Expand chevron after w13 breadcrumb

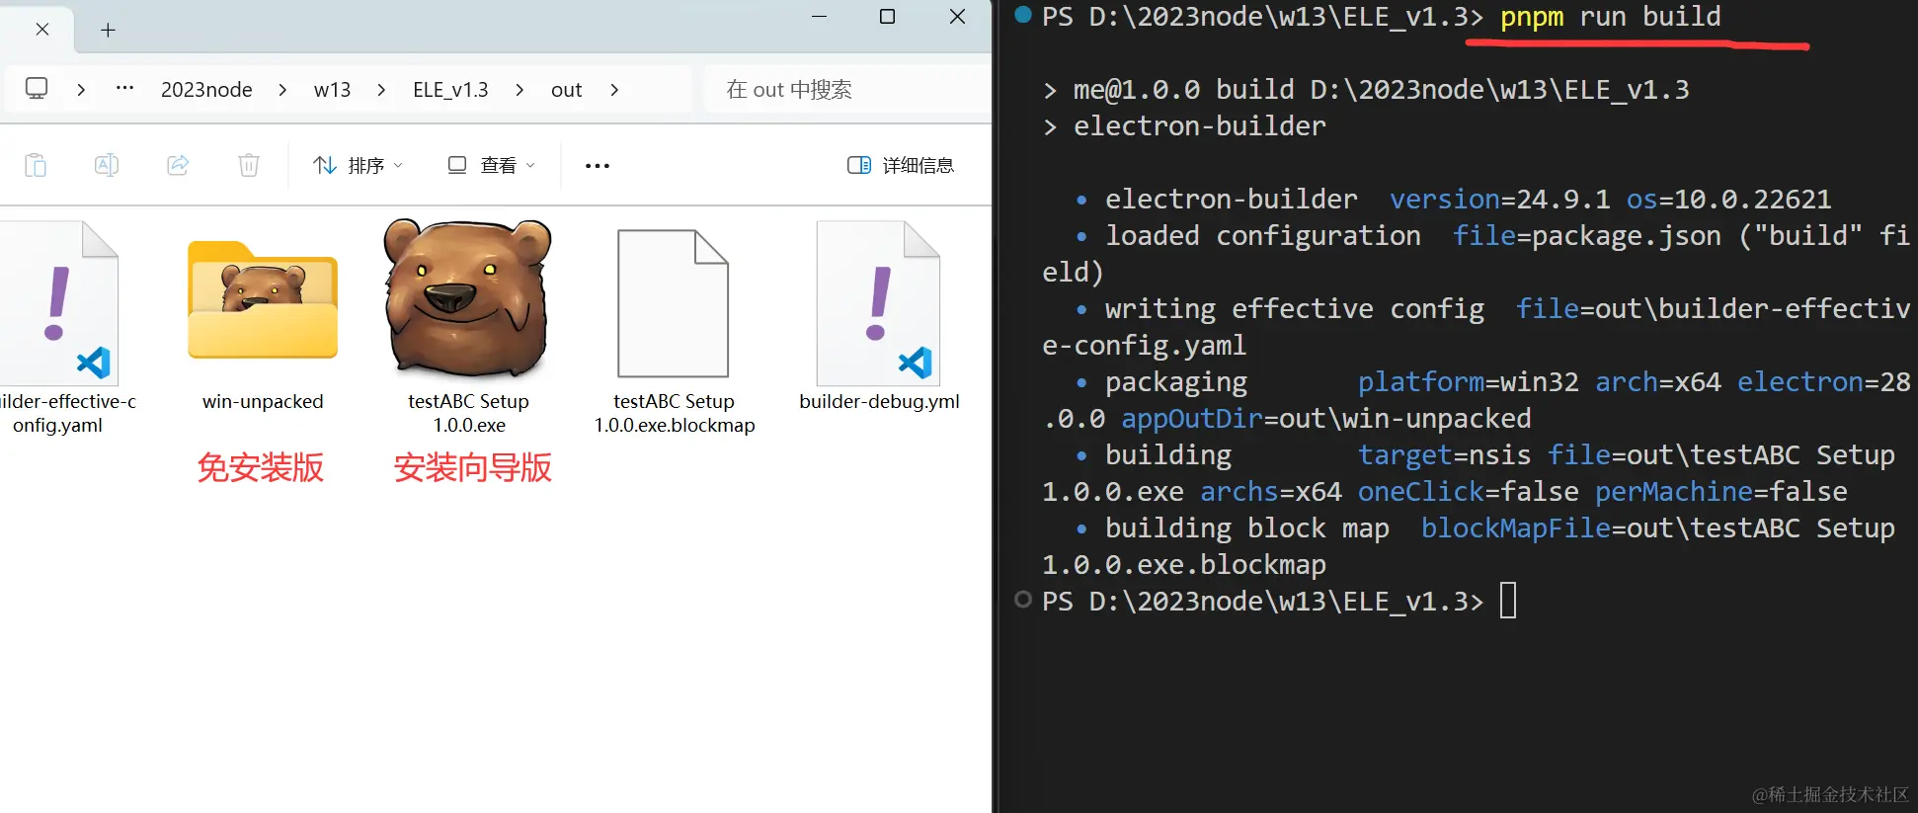(x=381, y=90)
